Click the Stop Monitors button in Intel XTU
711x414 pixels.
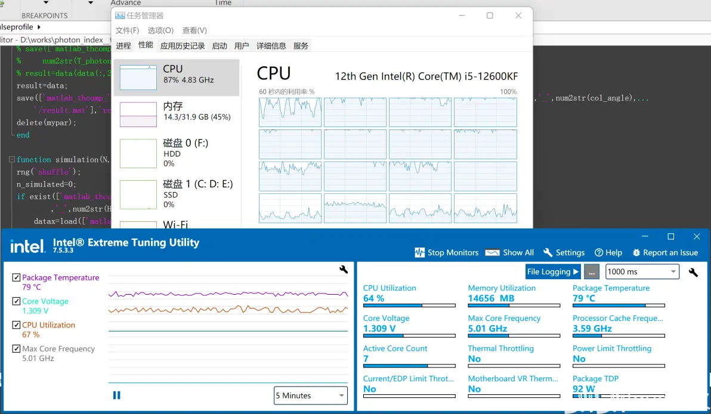(447, 252)
